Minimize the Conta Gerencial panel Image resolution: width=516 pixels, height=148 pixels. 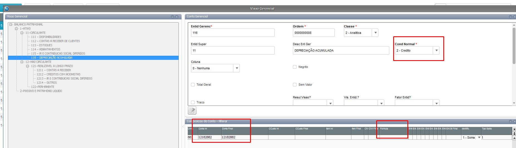pos(510,17)
